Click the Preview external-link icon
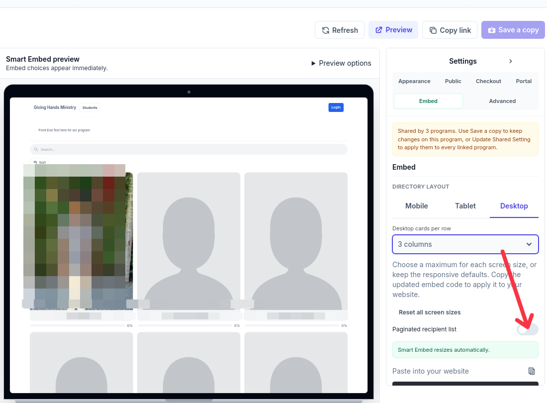 378,30
